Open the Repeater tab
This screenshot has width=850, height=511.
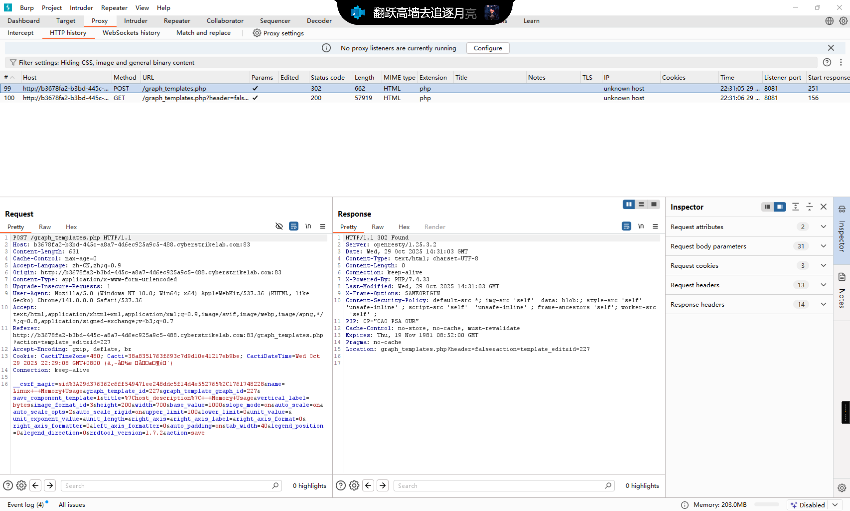click(177, 21)
